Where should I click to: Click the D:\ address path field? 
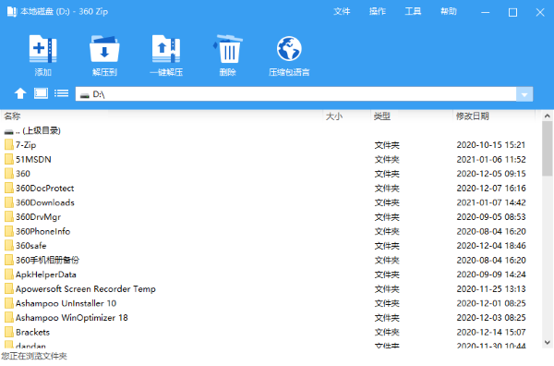click(295, 94)
